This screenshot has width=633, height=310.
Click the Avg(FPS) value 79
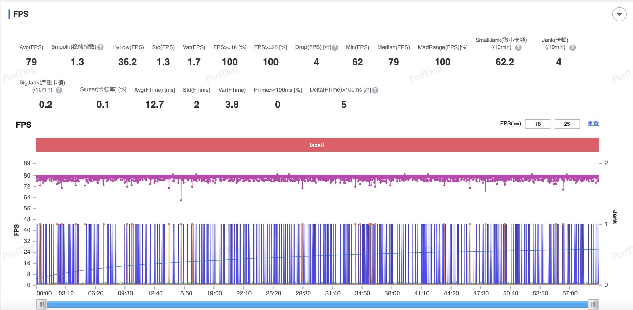(31, 62)
